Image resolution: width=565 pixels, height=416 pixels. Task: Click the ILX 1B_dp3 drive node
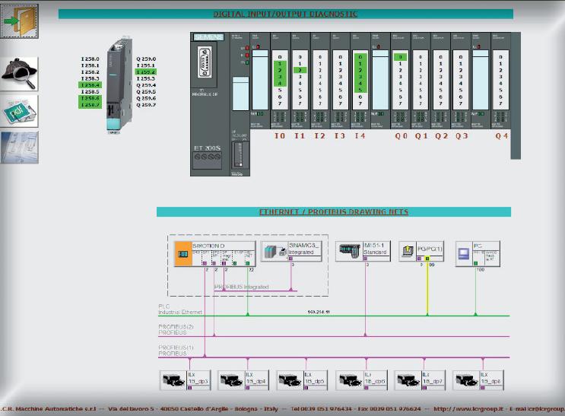pos(173,378)
